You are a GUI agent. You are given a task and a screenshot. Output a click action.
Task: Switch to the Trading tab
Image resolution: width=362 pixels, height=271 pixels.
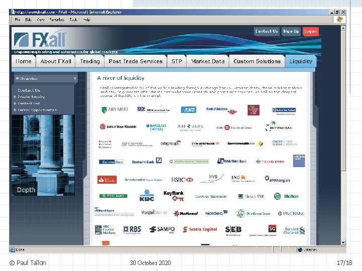90,61
